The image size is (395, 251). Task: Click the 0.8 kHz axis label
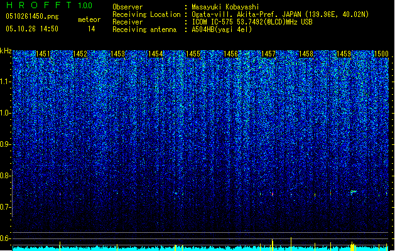point(6,176)
